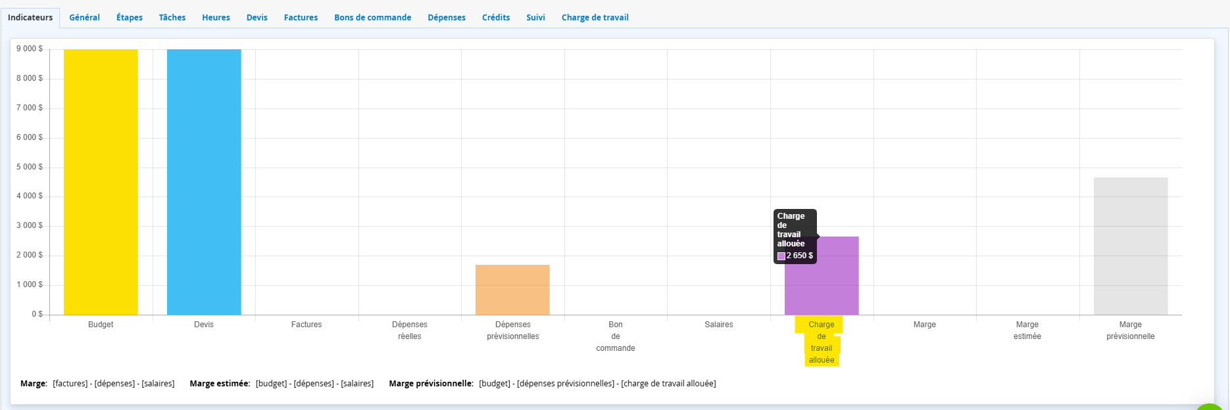
Task: Click the highlighted Charge de travail allouée axis label
Action: [x=822, y=342]
